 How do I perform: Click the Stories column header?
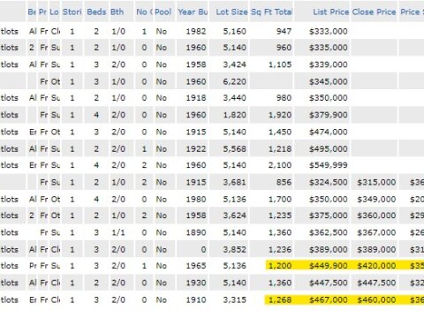point(72,12)
